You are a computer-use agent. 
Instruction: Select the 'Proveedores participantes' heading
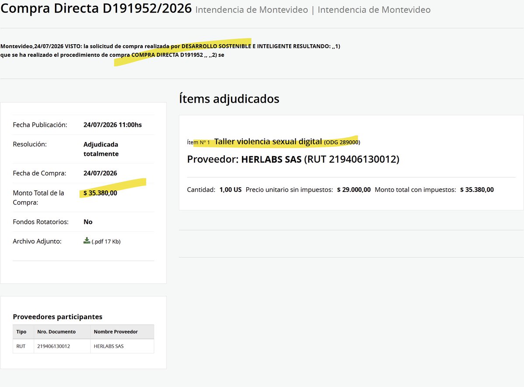tap(58, 317)
